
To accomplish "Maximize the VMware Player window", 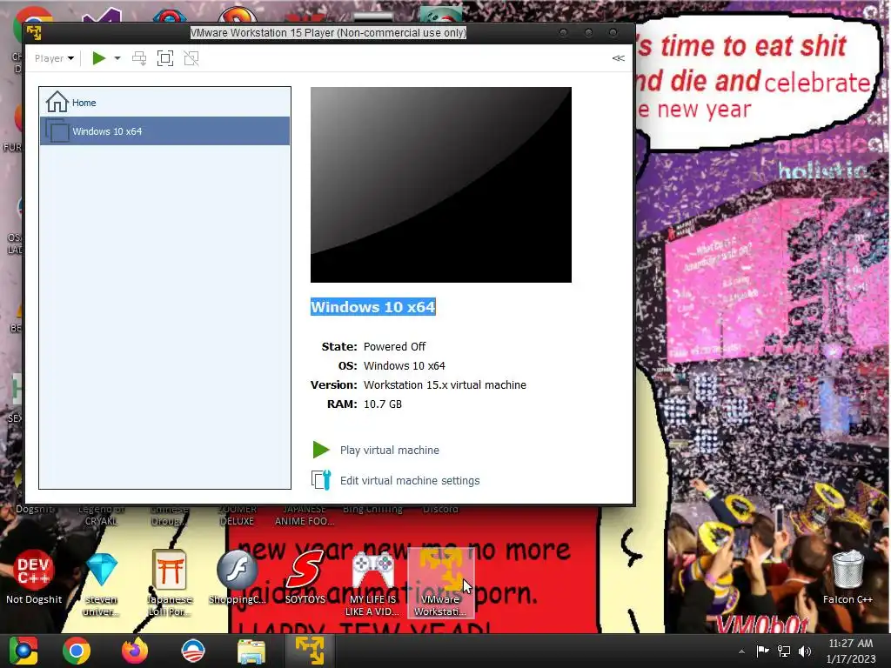I will coord(588,33).
